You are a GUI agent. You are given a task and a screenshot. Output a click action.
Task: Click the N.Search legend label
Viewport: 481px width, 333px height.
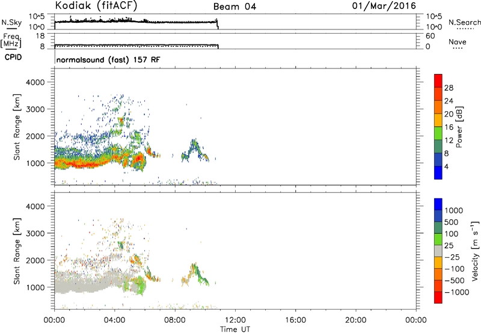[x=465, y=22]
